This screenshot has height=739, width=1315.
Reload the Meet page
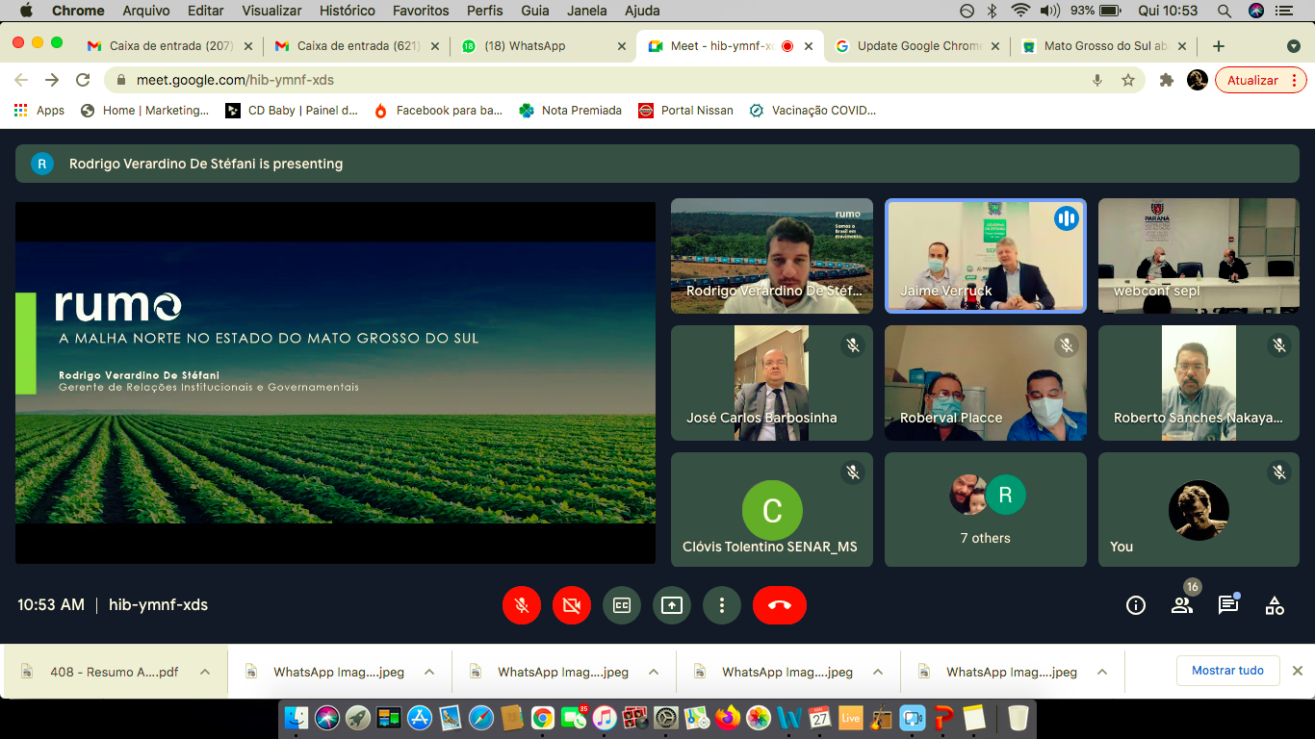click(x=83, y=80)
